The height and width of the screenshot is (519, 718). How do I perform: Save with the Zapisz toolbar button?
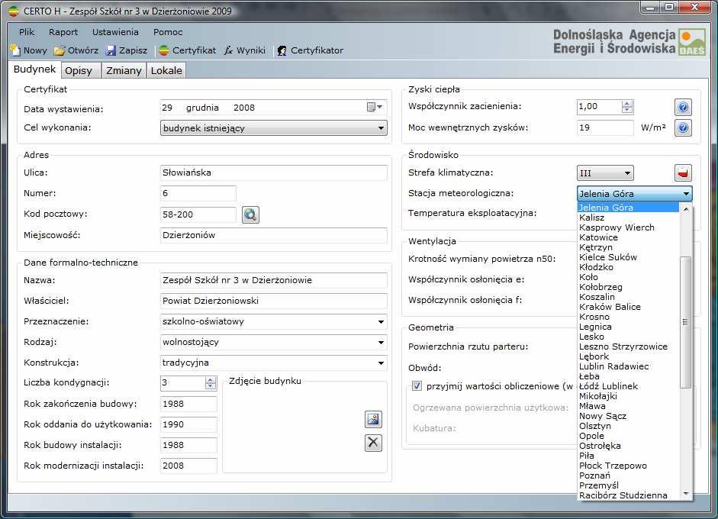127,50
